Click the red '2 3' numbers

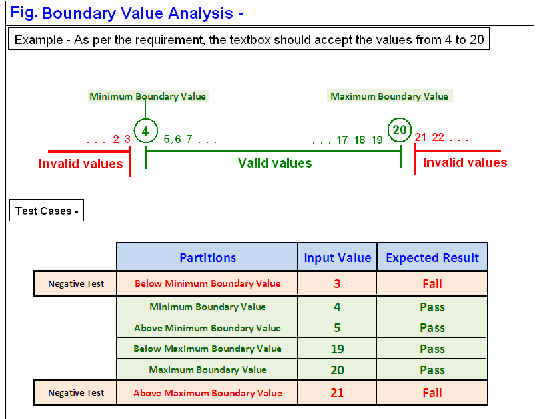tap(121, 139)
